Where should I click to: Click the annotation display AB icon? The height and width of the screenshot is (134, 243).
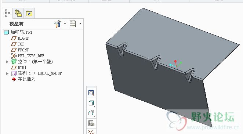point(91,113)
